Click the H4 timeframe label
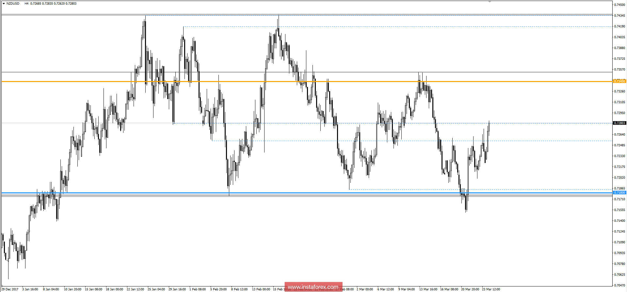Screen dimensions: 627x292 click(26, 4)
